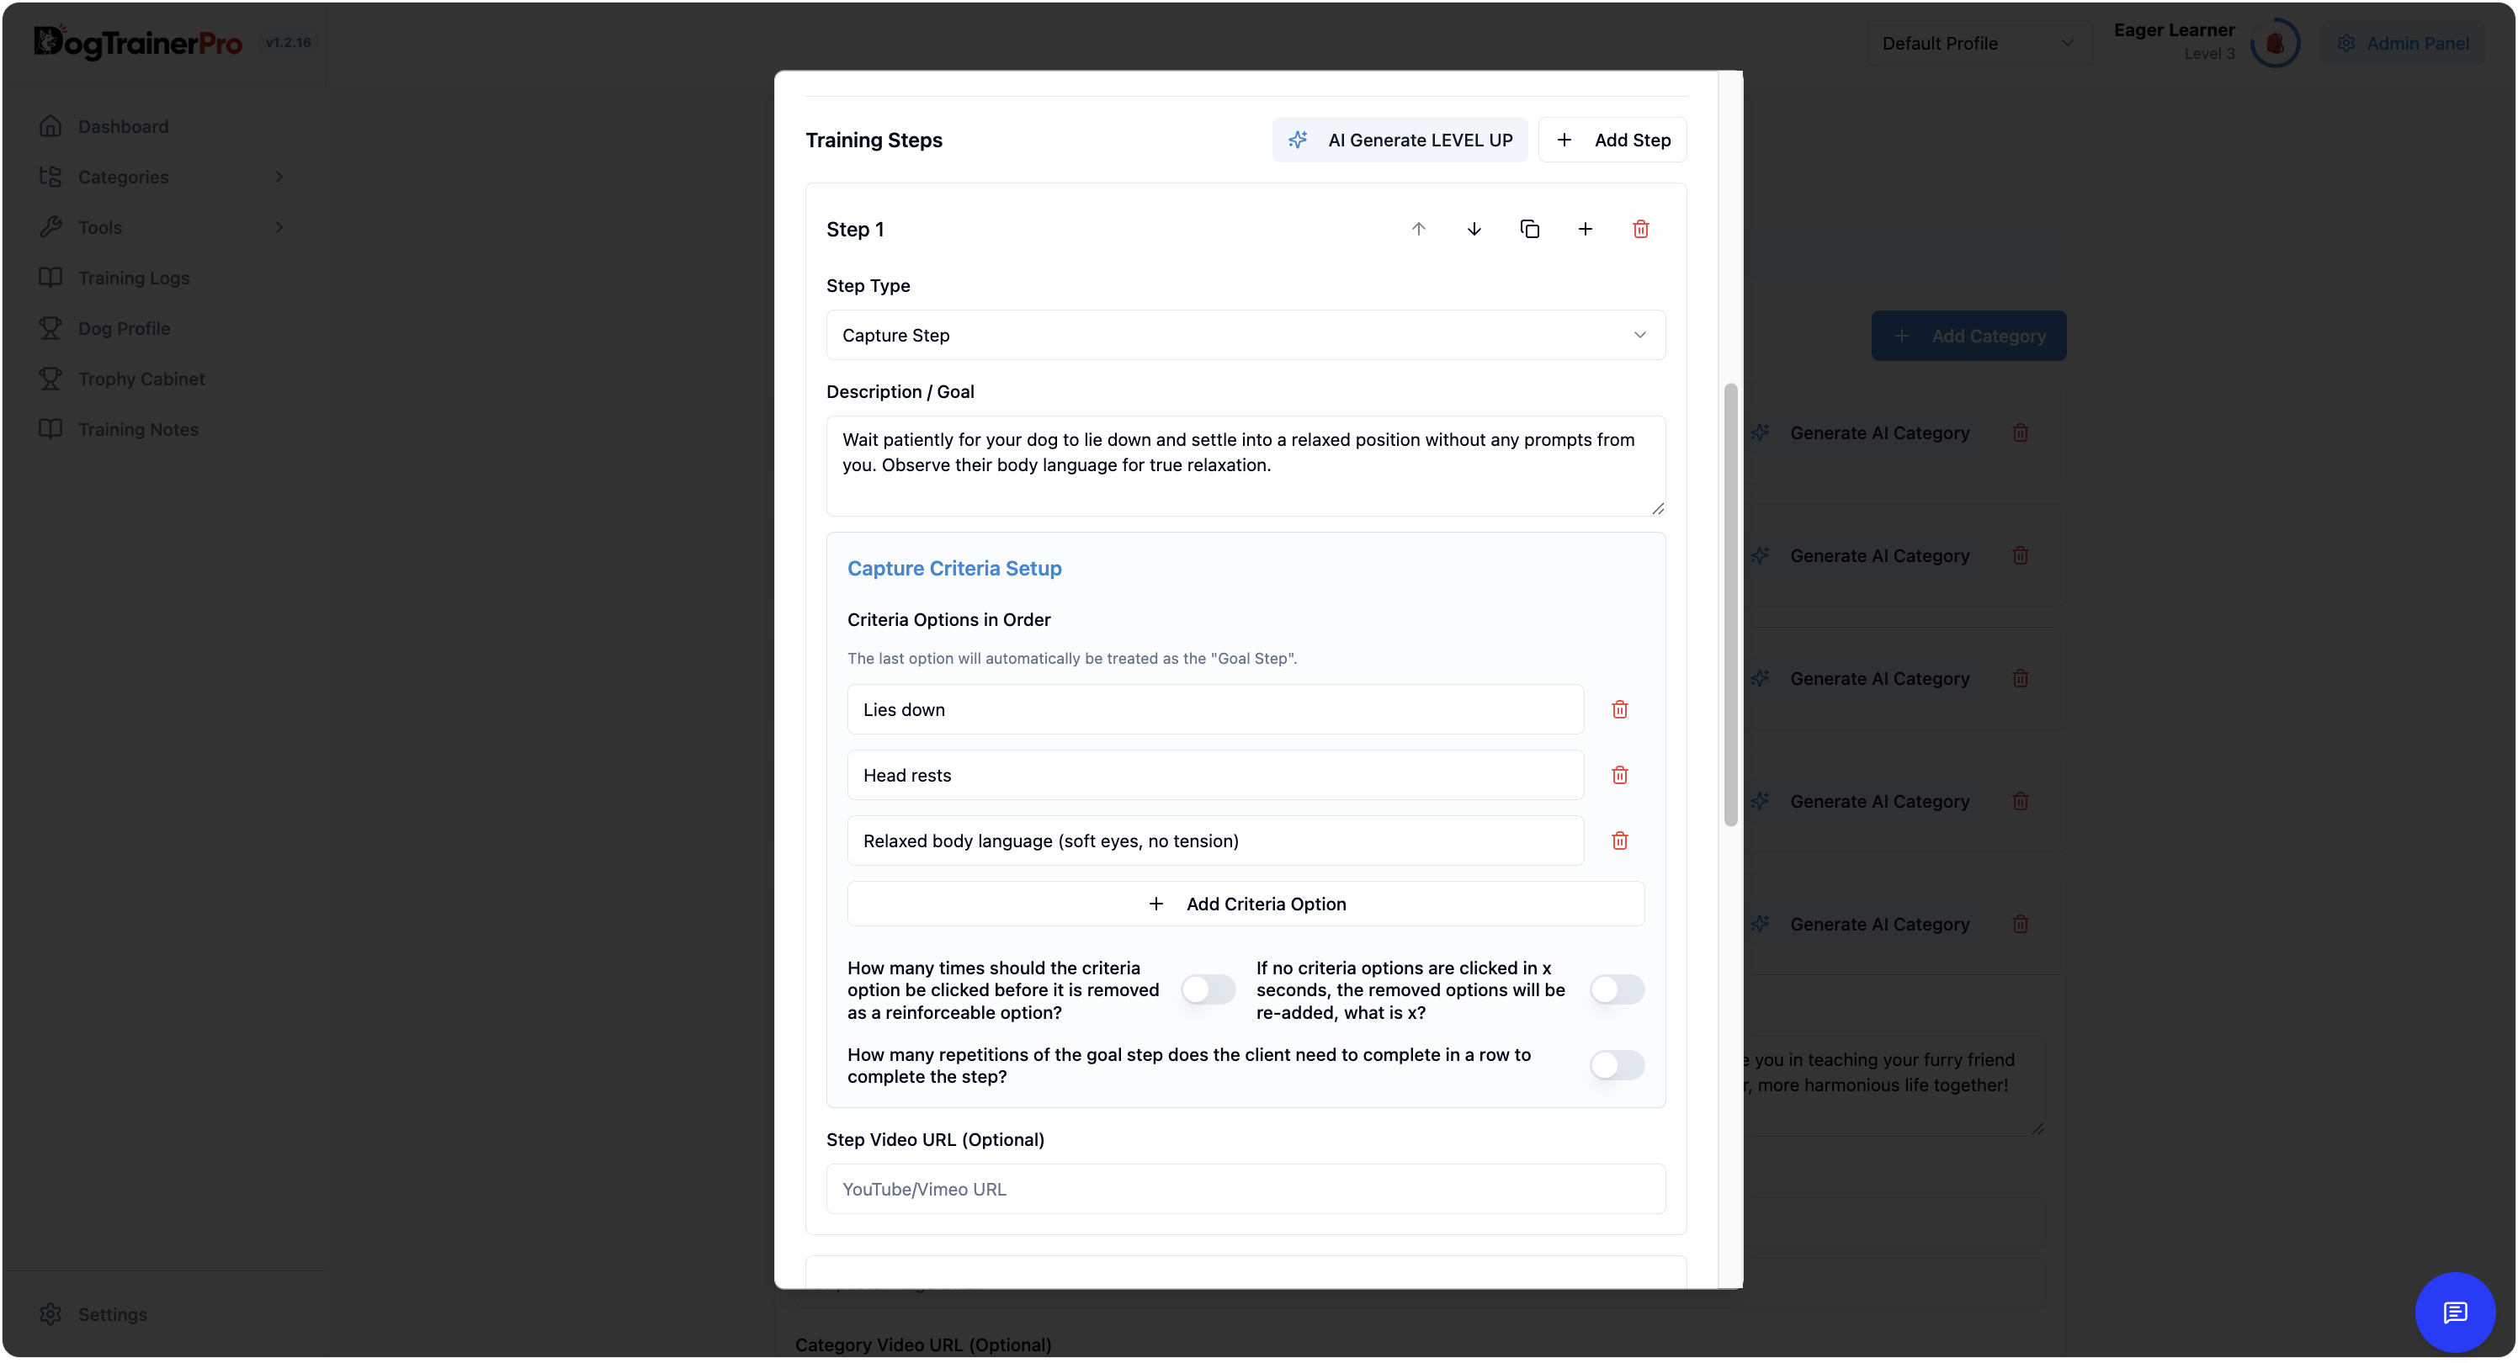Screen dimensions: 2518x1363
Task: Click the Add Category button behind dialog
Action: coord(1968,336)
